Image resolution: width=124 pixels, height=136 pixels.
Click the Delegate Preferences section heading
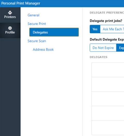point(107,13)
